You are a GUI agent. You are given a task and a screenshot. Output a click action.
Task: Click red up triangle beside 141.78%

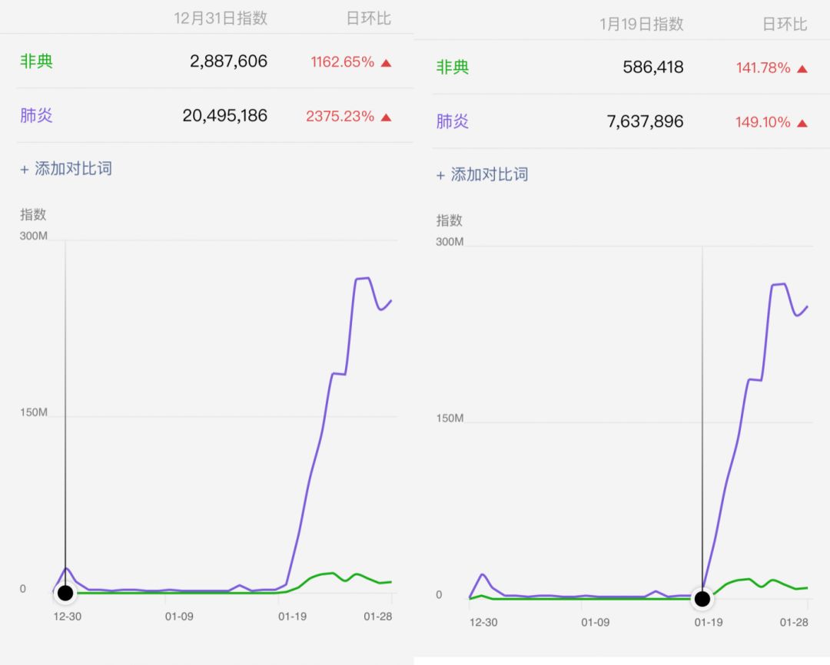tap(802, 68)
